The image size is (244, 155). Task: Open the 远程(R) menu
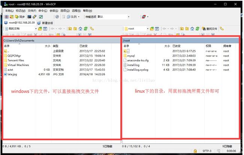click(76, 11)
